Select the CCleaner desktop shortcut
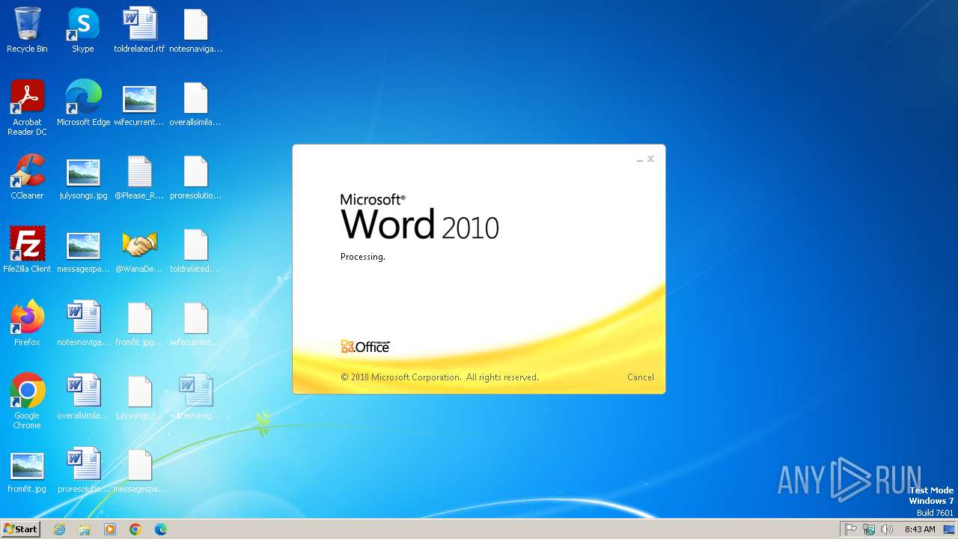Viewport: 958px width, 539px height. point(27,177)
